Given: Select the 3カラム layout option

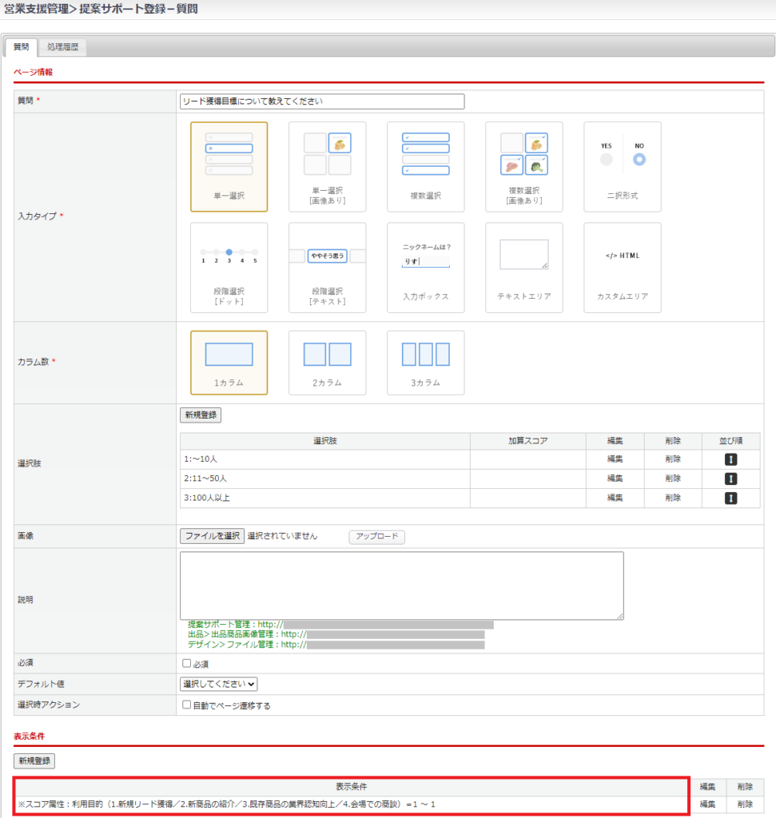Looking at the screenshot, I should [x=425, y=362].
